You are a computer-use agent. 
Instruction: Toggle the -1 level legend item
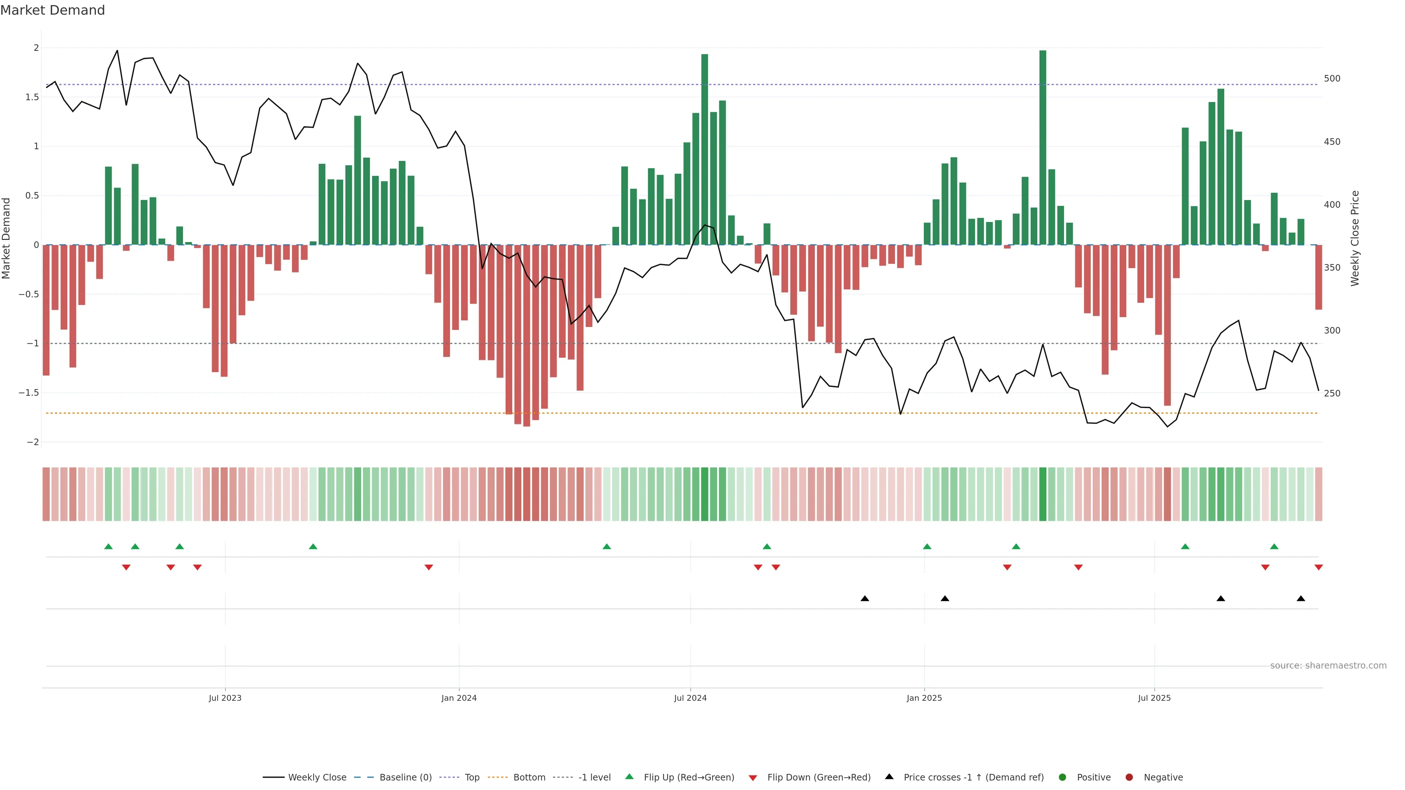594,778
